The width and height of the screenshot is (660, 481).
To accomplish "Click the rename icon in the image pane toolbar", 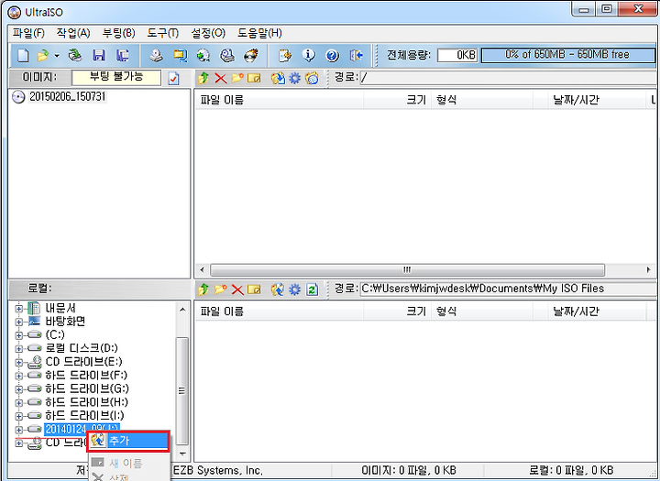I will click(254, 78).
